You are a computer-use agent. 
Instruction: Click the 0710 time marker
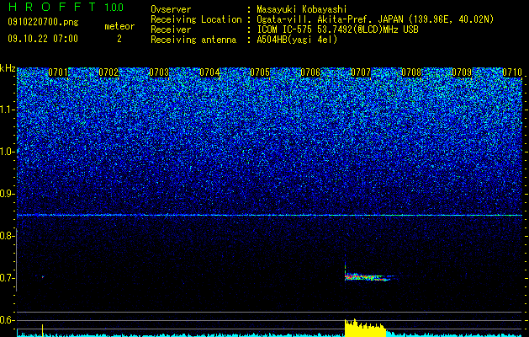[512, 72]
